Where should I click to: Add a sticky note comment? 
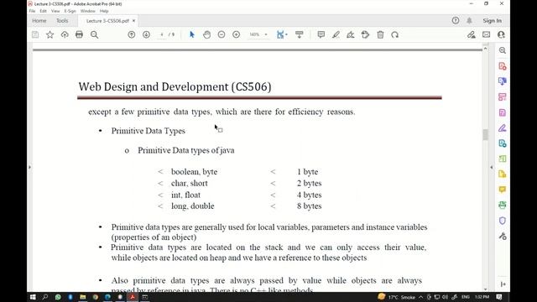pos(321,34)
